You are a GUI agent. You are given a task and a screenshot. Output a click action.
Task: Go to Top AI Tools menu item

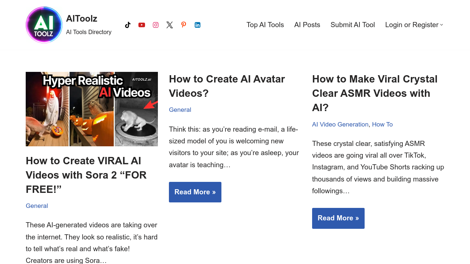(265, 25)
